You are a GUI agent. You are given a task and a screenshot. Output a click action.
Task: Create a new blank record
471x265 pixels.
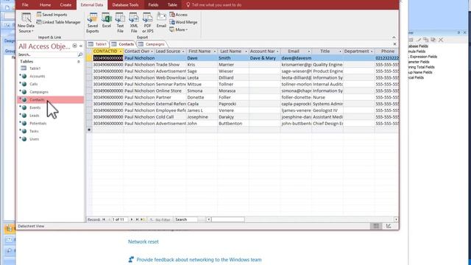[143, 219]
